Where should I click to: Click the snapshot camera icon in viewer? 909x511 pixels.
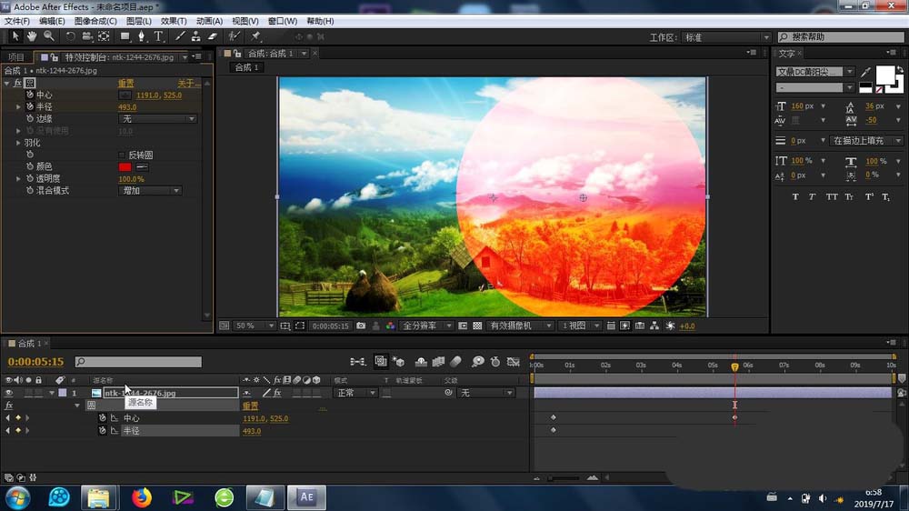(x=361, y=326)
